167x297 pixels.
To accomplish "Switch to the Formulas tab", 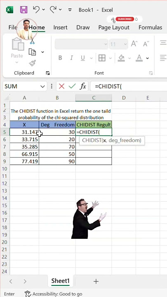I will pos(151,28).
